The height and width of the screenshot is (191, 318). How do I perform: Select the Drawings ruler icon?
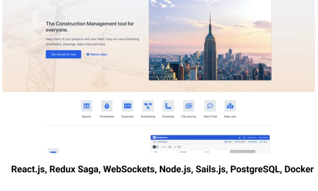pyautogui.click(x=168, y=106)
